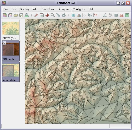Toggle the V marker on TIN thumbnail
Image resolution: width=132 pixels, height=130 pixels.
pyautogui.click(x=4, y=43)
